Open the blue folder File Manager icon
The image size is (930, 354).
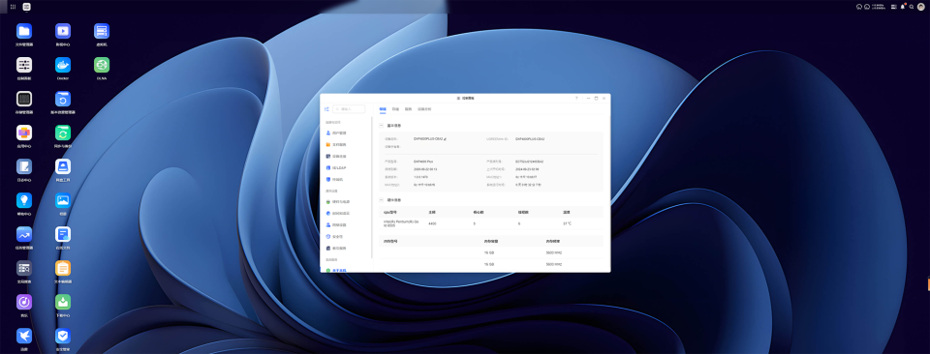click(x=24, y=31)
